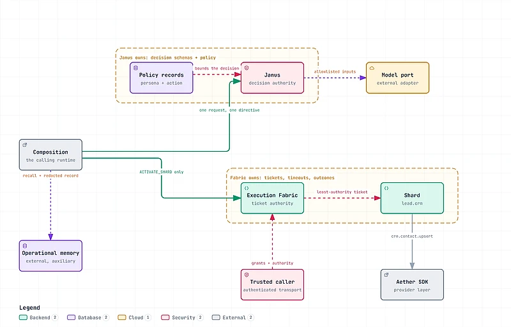Click the 'bounds the decision' edge label
This screenshot has width=511, height=327.
217,68
